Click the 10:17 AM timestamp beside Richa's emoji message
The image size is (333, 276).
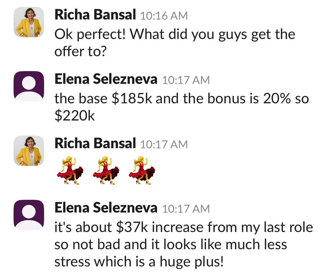[164, 144]
